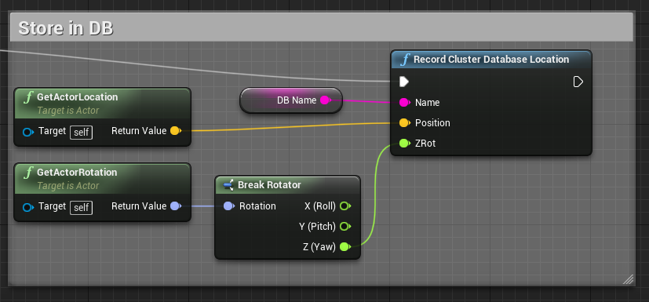Click the Target pin on GetActorLocation
This screenshot has height=302, width=649.
tap(28, 132)
